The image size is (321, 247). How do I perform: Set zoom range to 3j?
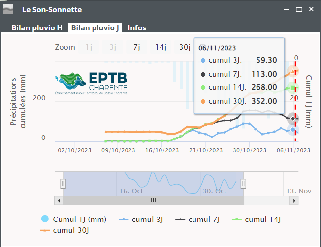113,47
